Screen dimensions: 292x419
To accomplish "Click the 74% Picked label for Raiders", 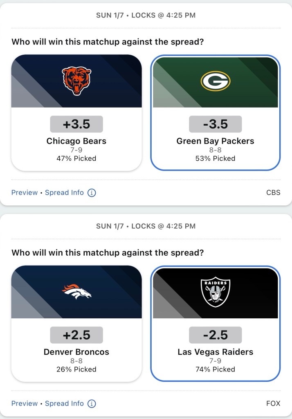I will pos(216,369).
